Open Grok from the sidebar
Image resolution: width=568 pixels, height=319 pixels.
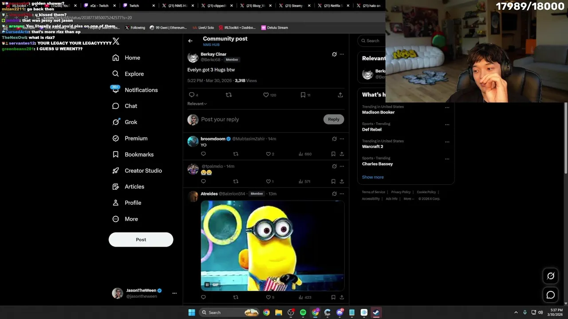(x=125, y=122)
